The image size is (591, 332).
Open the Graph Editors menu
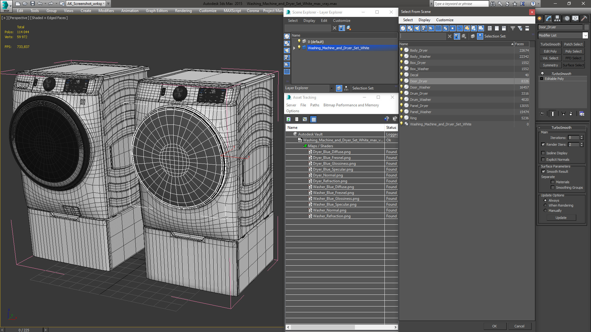coord(157,11)
